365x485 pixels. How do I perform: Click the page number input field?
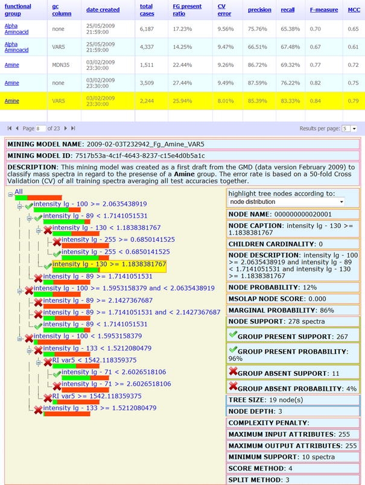pos(40,128)
